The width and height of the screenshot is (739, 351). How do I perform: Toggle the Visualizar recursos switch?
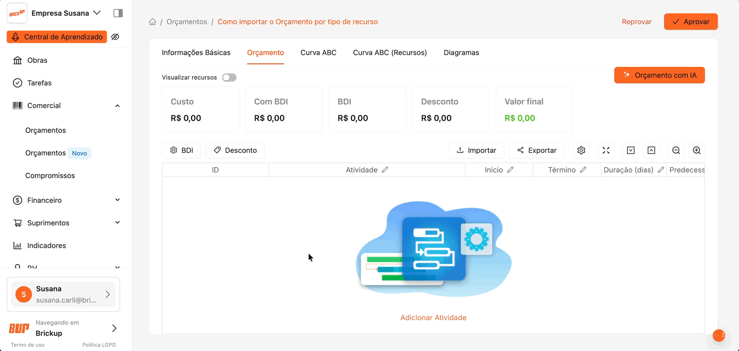pyautogui.click(x=229, y=77)
